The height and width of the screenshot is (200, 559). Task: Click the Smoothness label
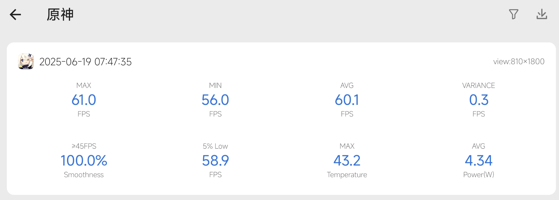click(x=84, y=175)
